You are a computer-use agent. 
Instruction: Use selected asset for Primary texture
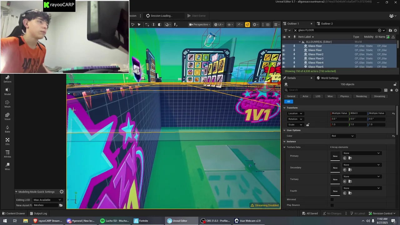pos(345,158)
